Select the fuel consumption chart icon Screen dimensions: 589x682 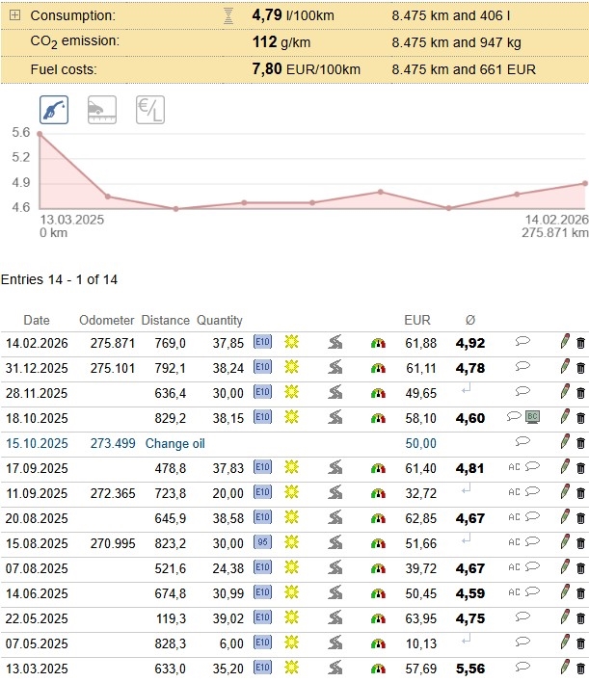pos(54,110)
